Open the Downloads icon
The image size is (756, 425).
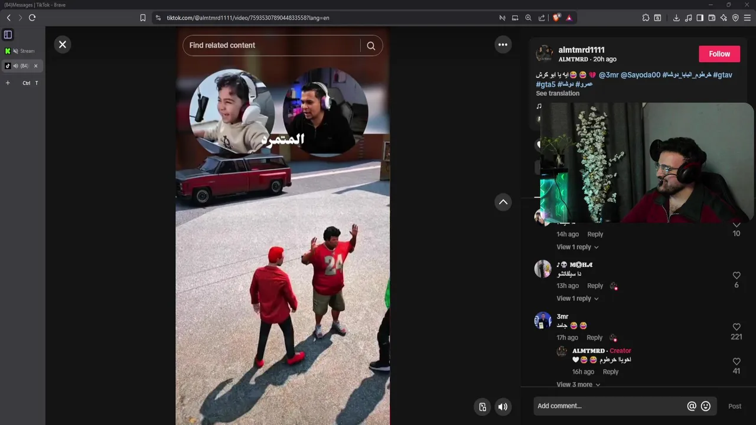click(x=676, y=18)
